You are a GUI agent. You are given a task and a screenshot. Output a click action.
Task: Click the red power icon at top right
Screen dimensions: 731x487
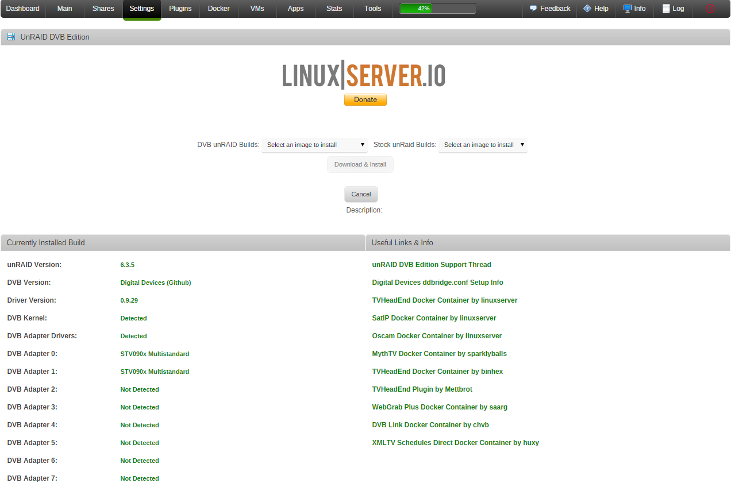pyautogui.click(x=710, y=9)
